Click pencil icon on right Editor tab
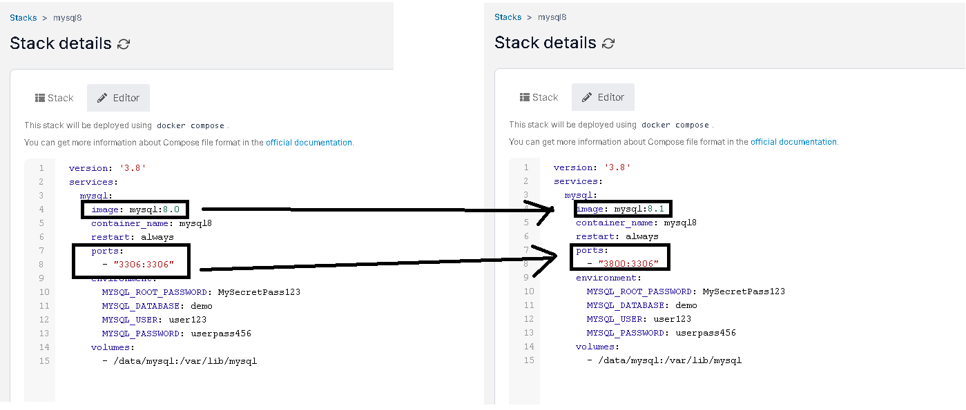 point(587,97)
